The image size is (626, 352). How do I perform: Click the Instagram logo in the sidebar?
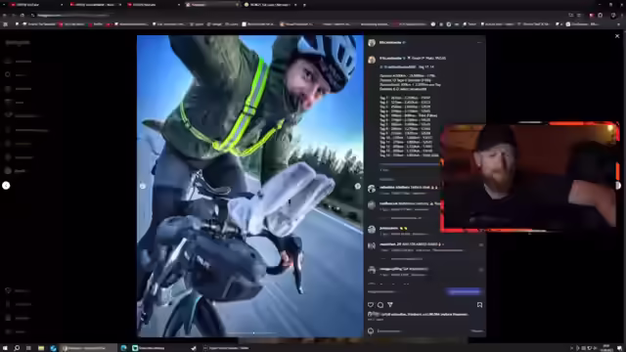click(18, 43)
